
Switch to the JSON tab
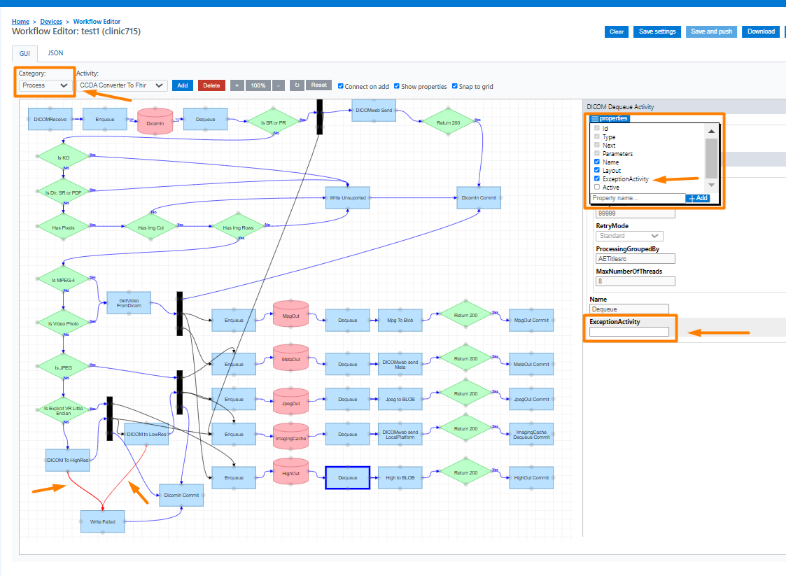click(55, 52)
